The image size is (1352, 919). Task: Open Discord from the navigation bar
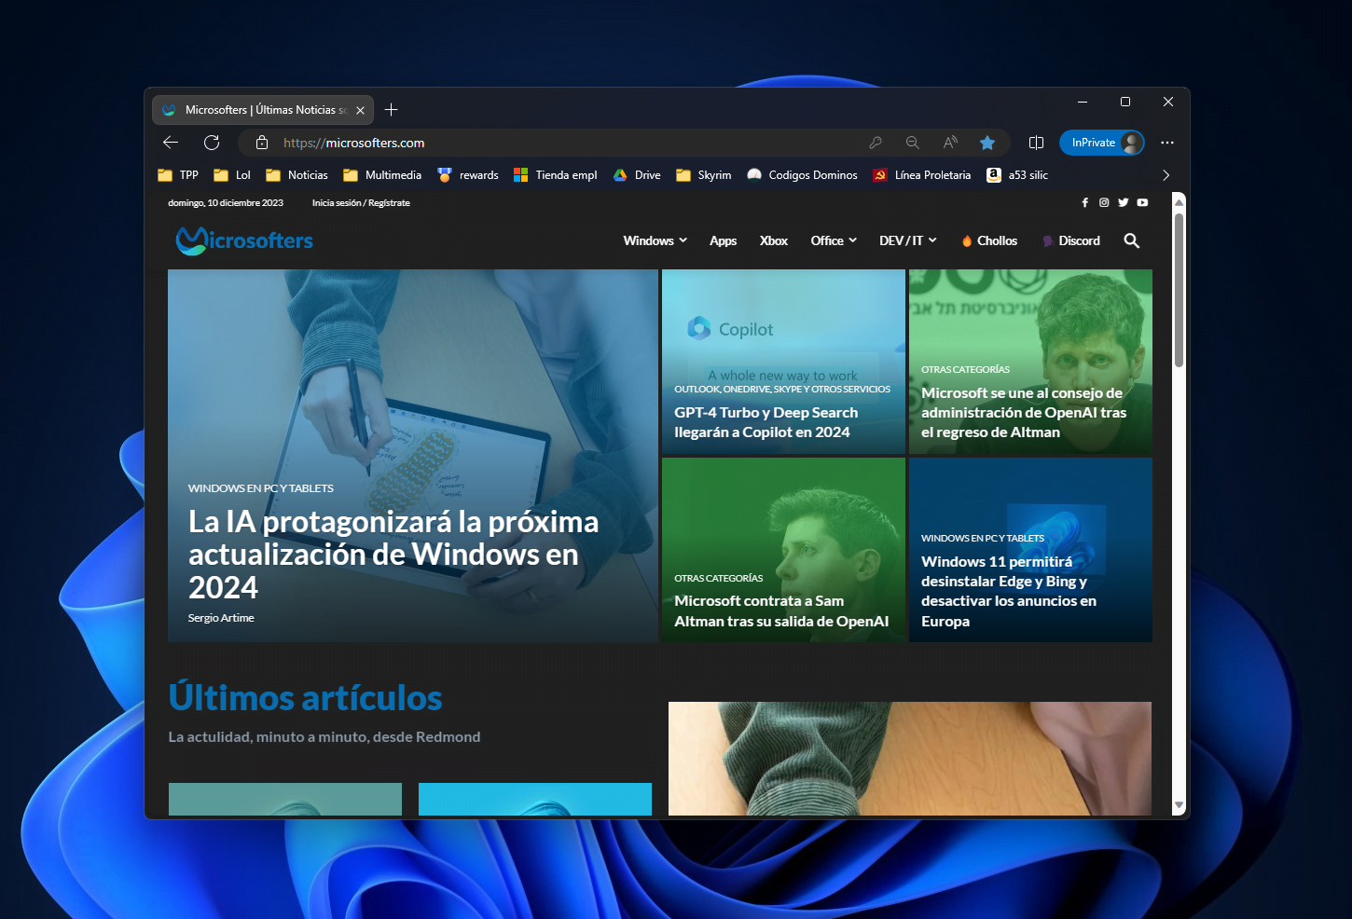tap(1070, 240)
